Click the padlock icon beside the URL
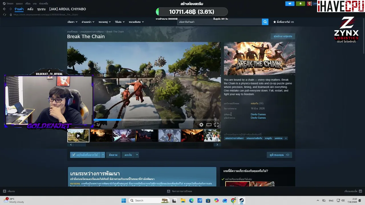The image size is (365, 205). [11, 15]
